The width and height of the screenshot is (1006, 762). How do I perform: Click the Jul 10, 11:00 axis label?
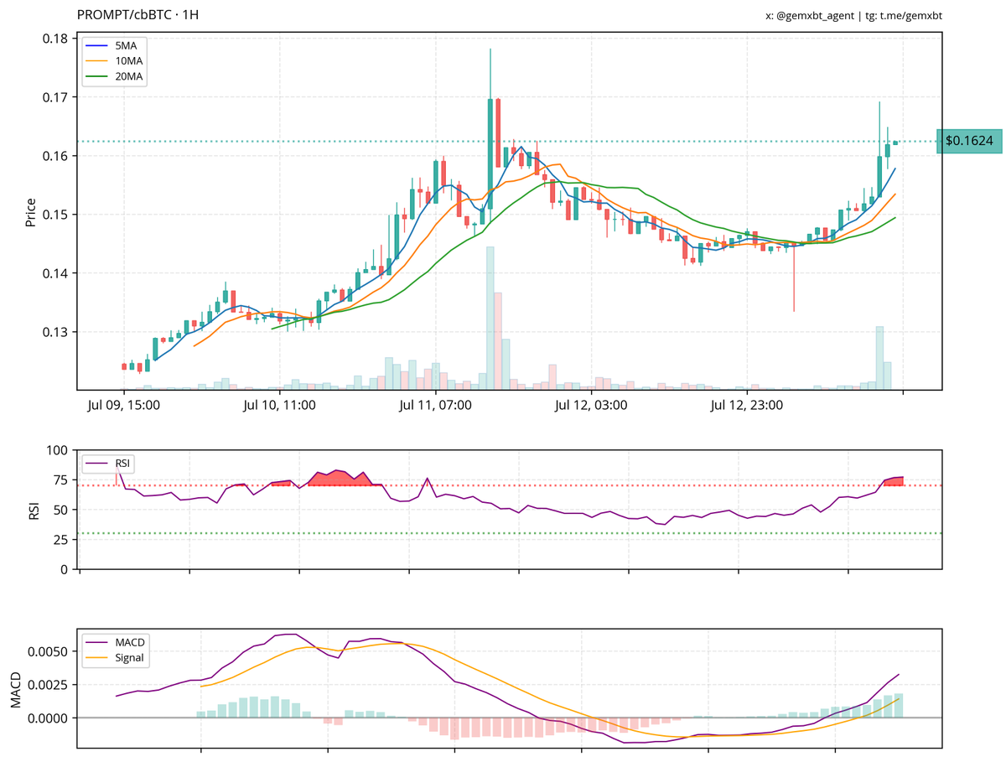click(x=280, y=406)
